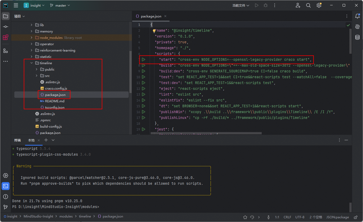Screen dimensions: 363x222
Task: Hide the terminal tool window
Action: 346,140
